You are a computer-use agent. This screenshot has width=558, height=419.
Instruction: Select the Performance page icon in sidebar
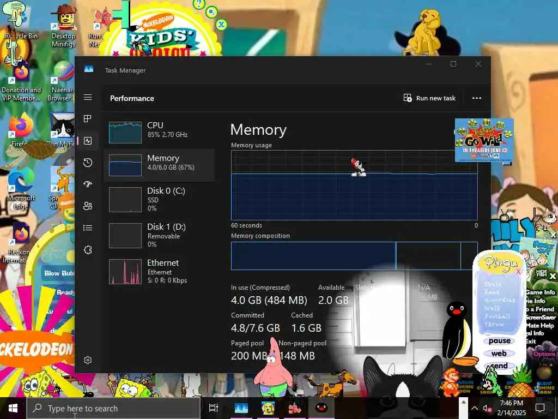[x=88, y=141]
